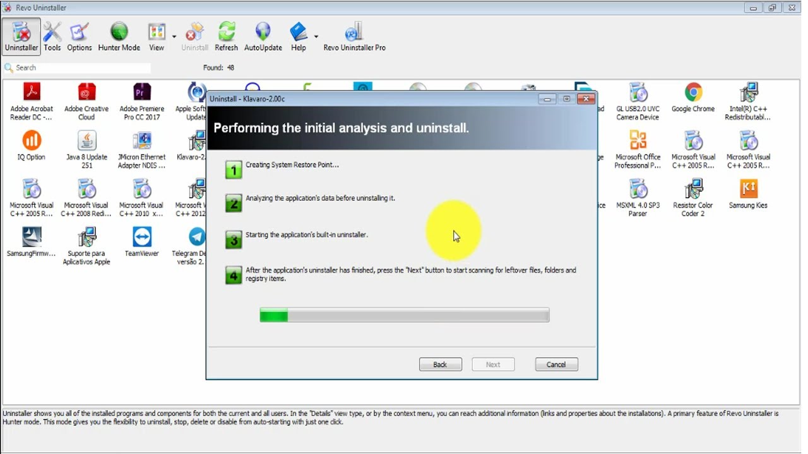808x454 pixels.
Task: Click the Refresh toolbar icon
Action: click(x=226, y=37)
